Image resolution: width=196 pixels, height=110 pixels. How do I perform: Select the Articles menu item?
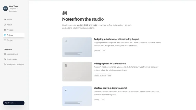pos(14,35)
